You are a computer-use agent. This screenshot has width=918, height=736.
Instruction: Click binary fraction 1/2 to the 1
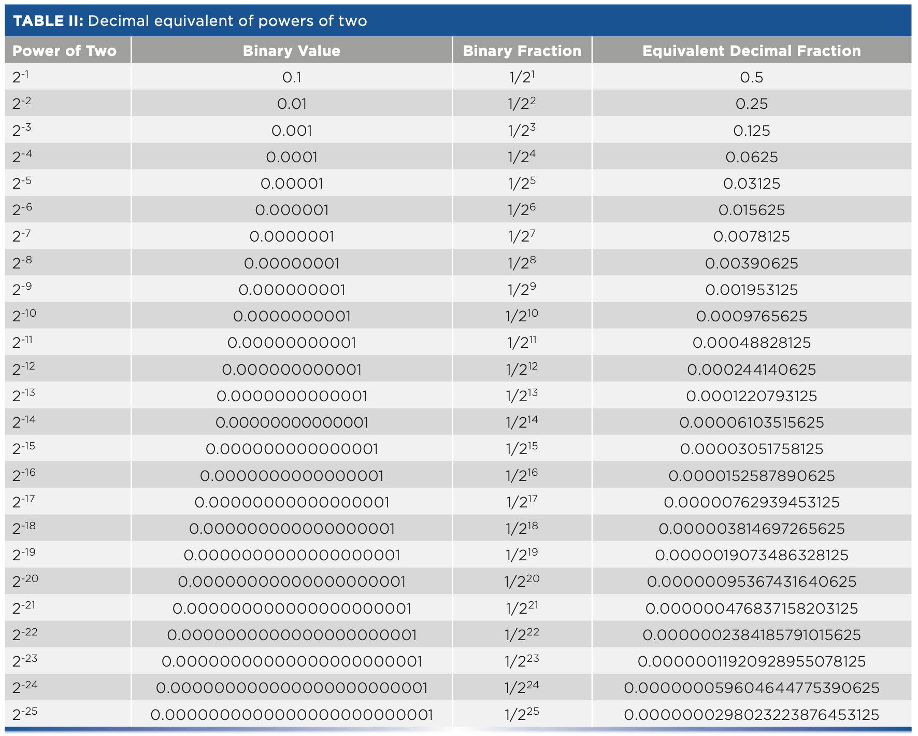point(522,77)
